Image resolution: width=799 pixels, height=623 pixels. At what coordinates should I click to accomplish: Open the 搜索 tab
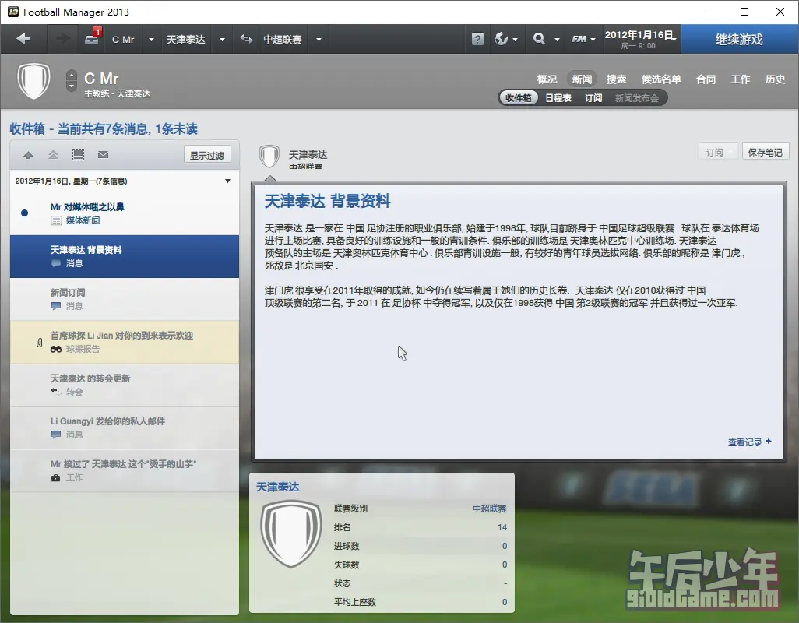click(x=616, y=79)
